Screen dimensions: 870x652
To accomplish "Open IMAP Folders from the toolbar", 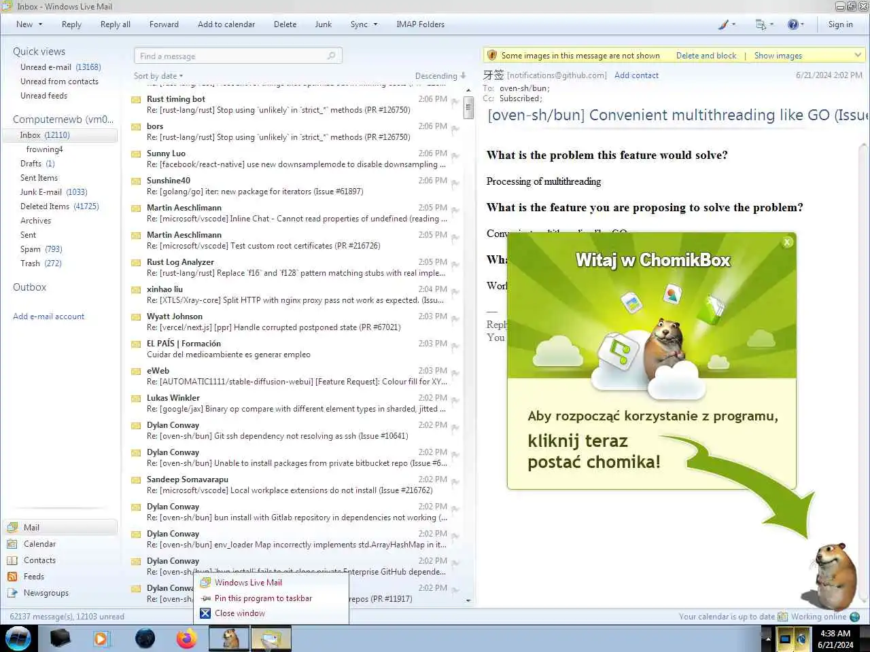I will (x=420, y=24).
